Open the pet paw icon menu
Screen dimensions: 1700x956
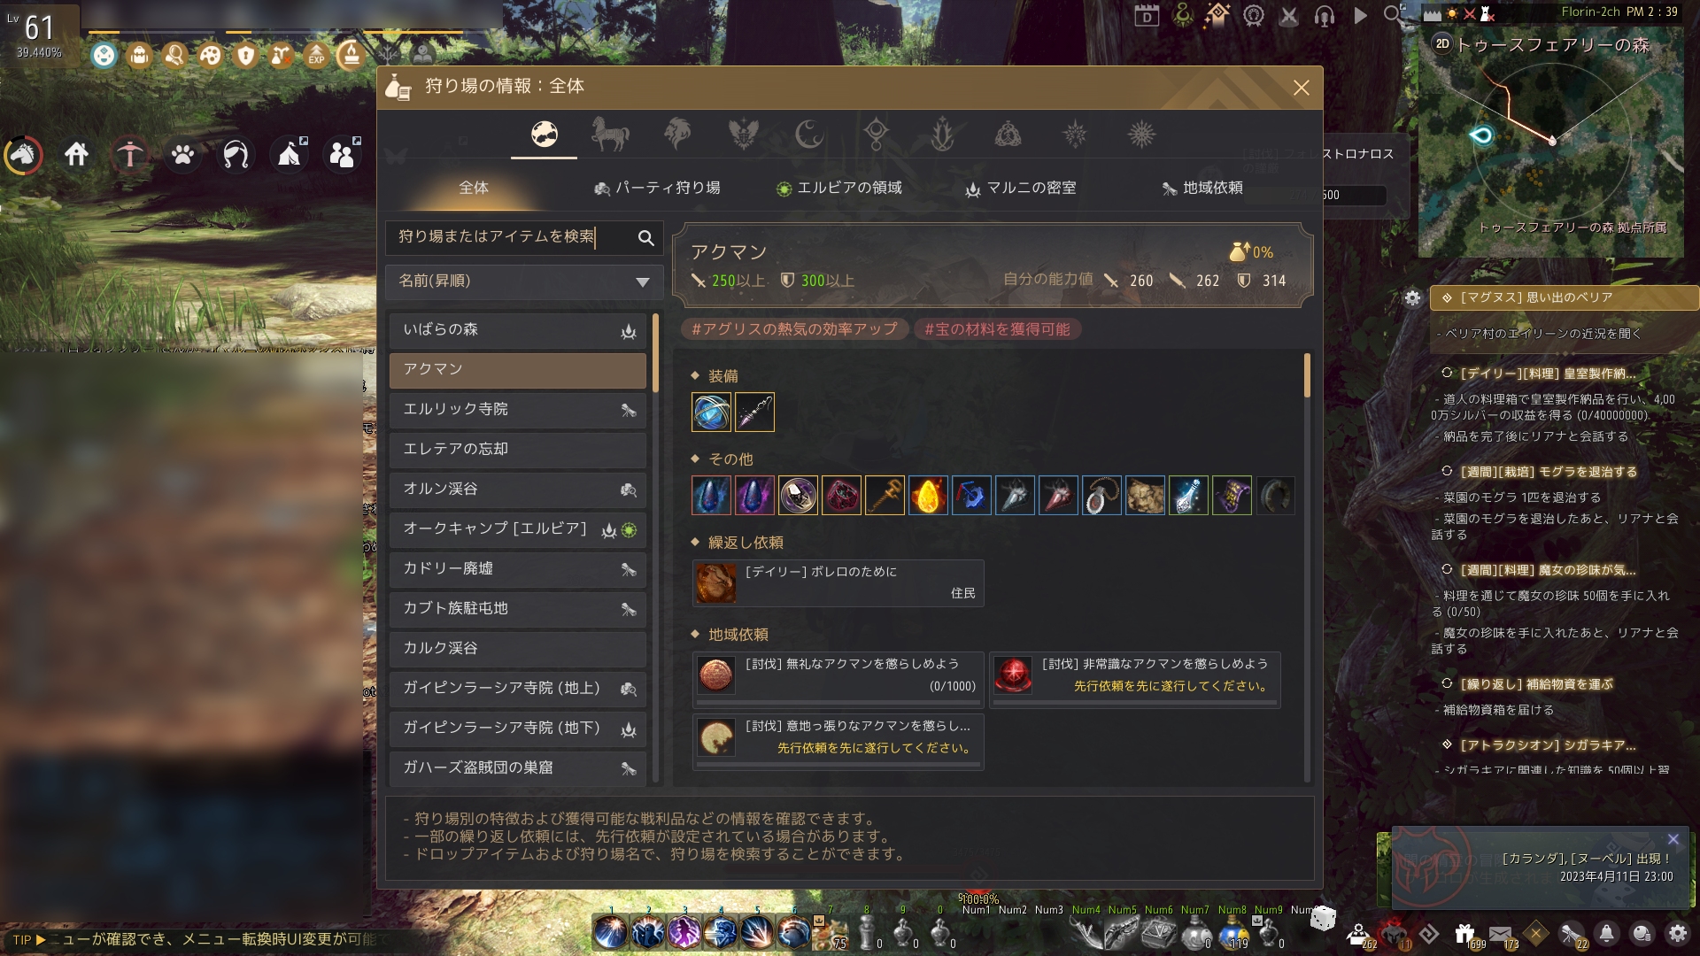point(183,155)
